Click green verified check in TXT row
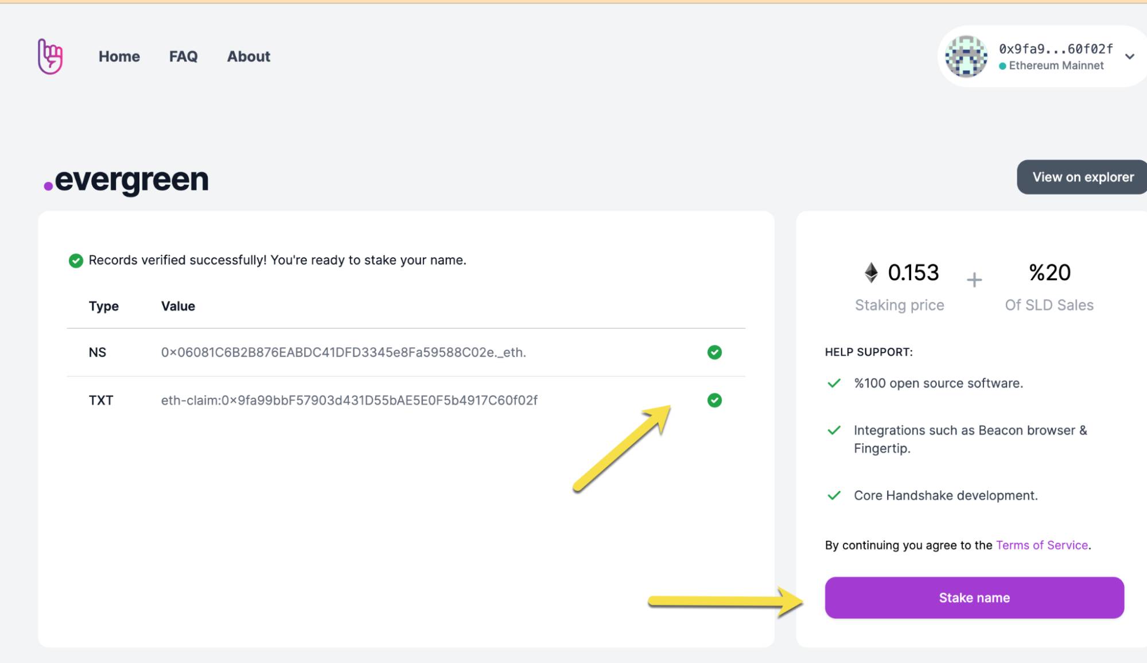The image size is (1147, 663). tap(714, 400)
